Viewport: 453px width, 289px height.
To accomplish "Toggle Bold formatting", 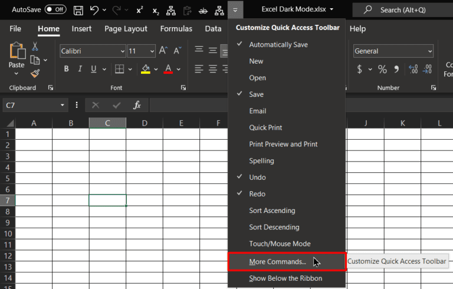I will coord(67,69).
